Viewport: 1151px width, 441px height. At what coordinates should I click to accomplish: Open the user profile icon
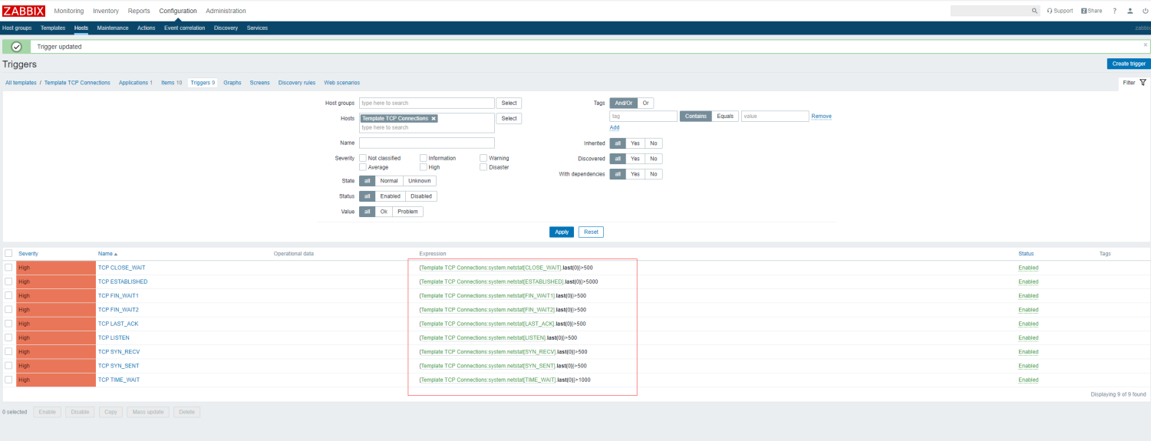coord(1130,11)
